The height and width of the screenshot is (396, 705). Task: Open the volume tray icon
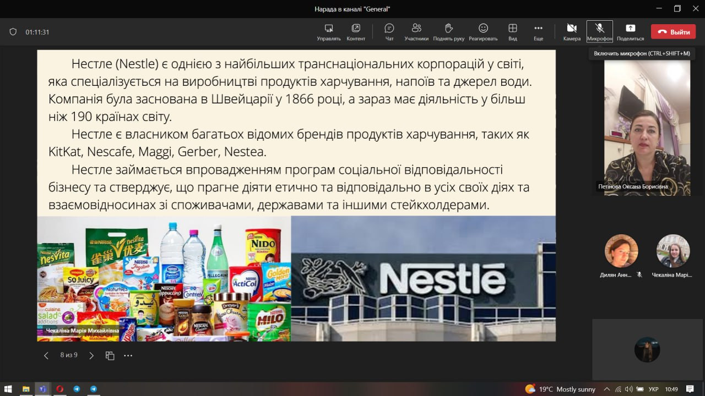629,389
